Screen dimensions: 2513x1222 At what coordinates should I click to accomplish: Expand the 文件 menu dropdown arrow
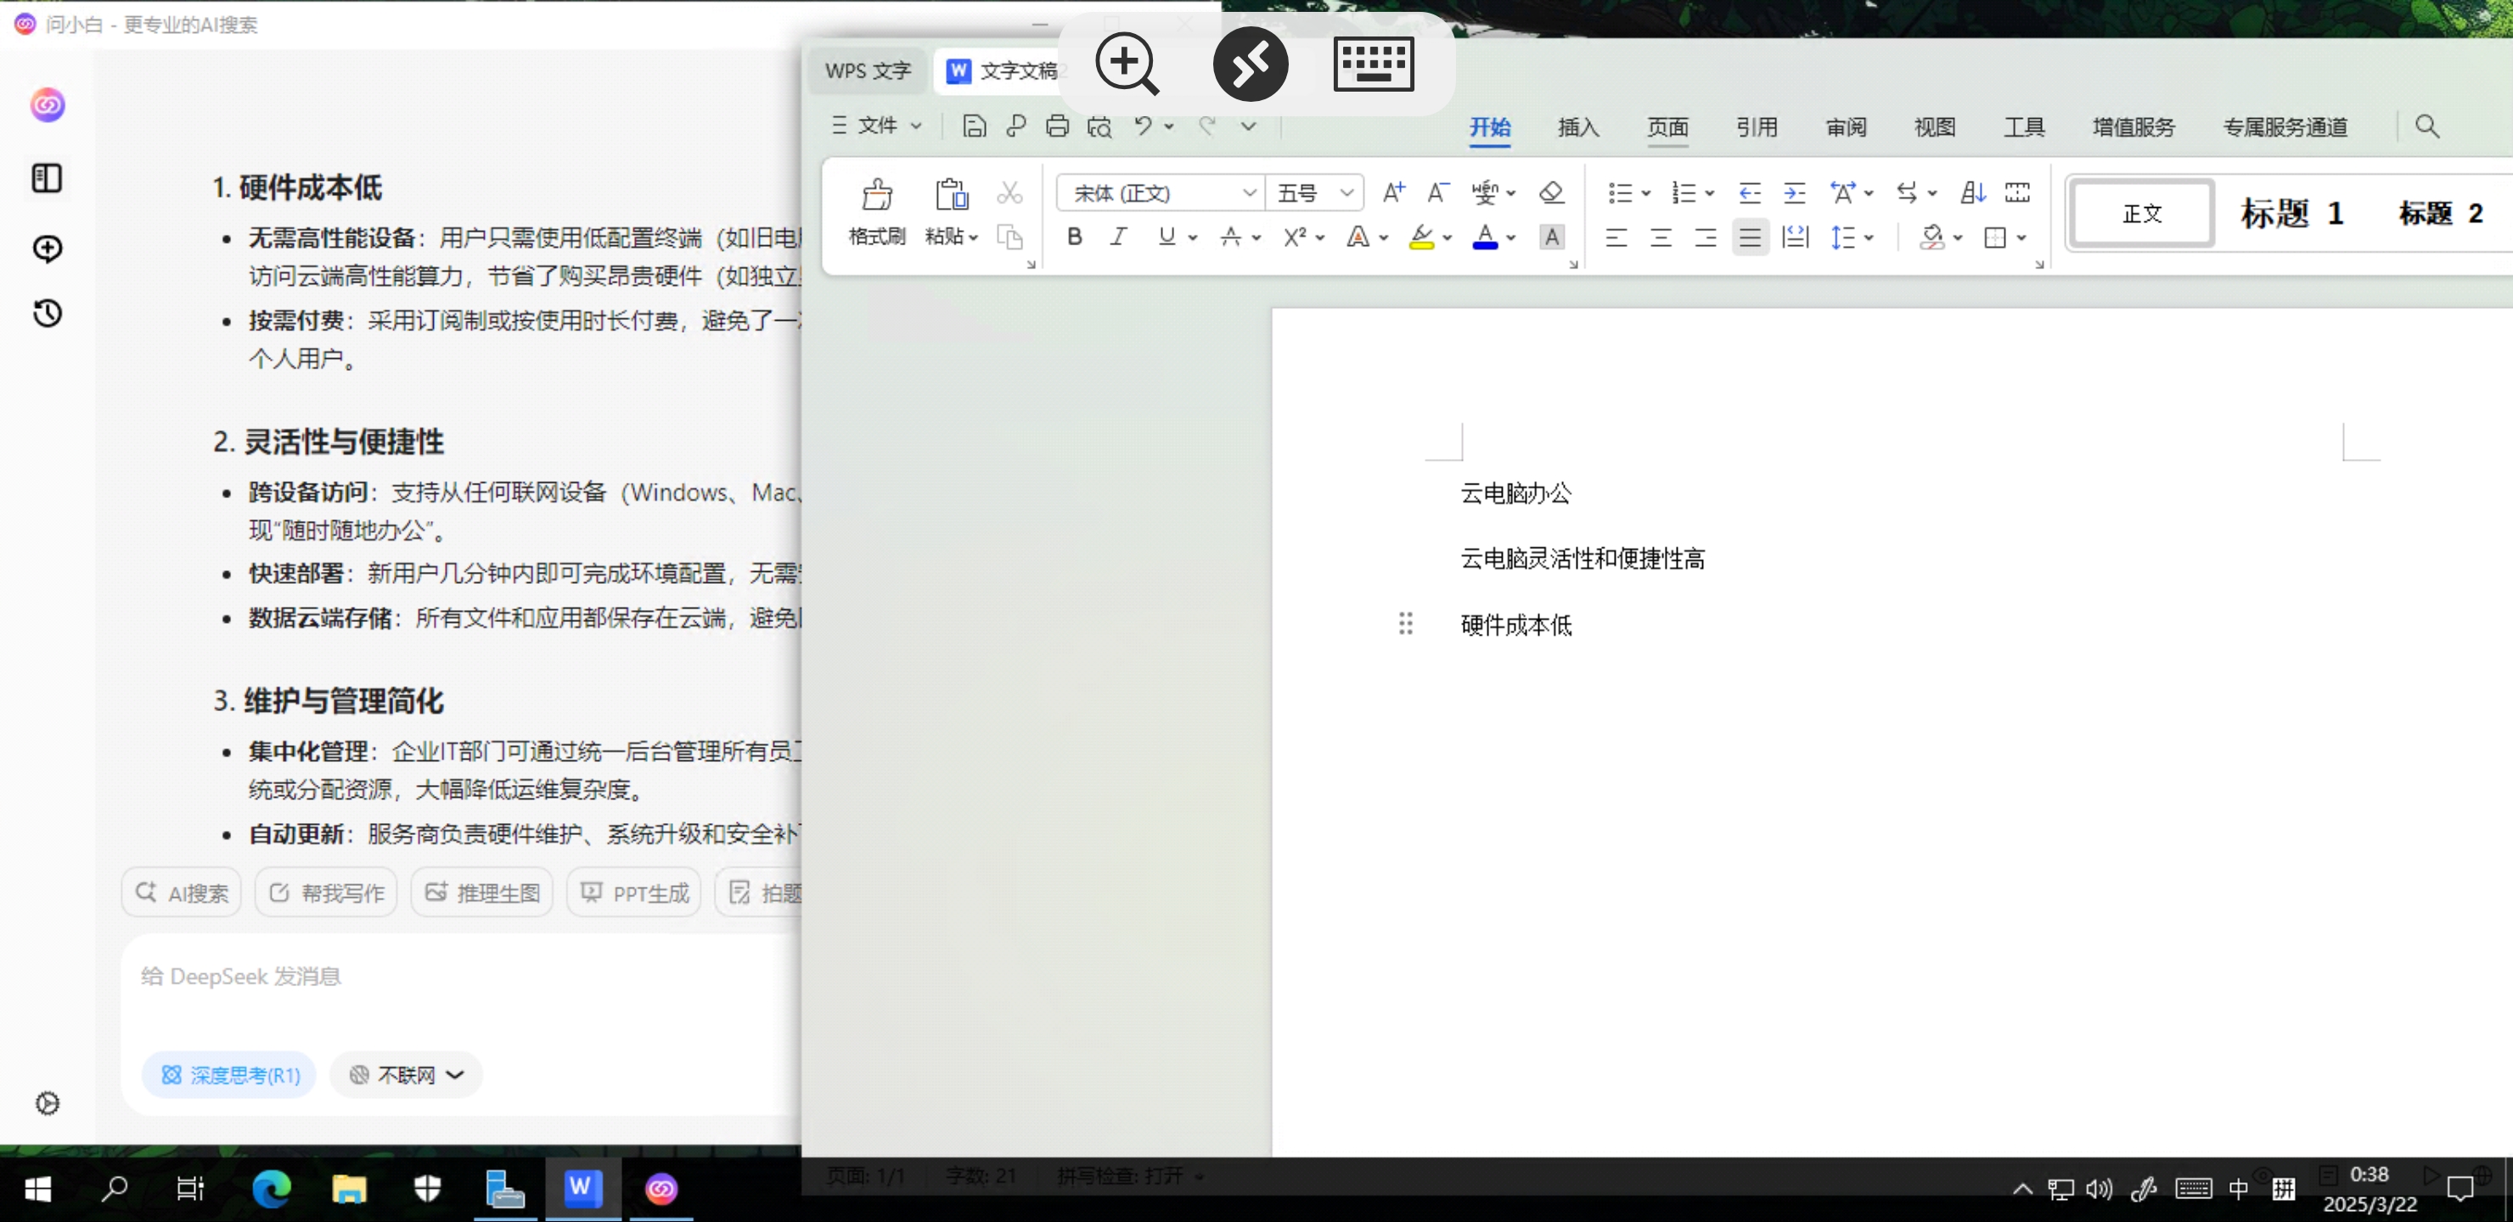[916, 126]
